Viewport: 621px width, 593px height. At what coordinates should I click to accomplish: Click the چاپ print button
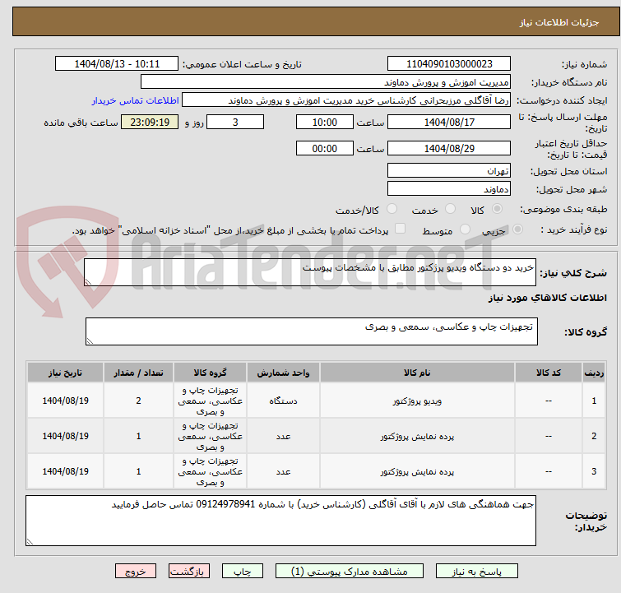243,572
